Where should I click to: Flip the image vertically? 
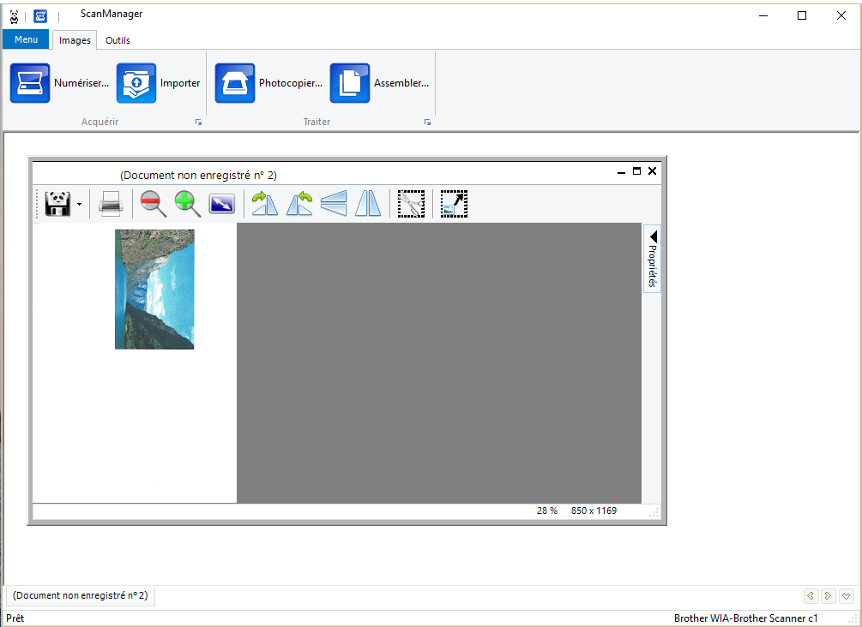pyautogui.click(x=334, y=204)
